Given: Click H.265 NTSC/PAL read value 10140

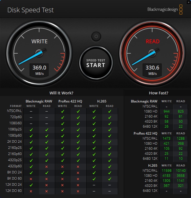Looking at the screenshot, I should [181, 171].
